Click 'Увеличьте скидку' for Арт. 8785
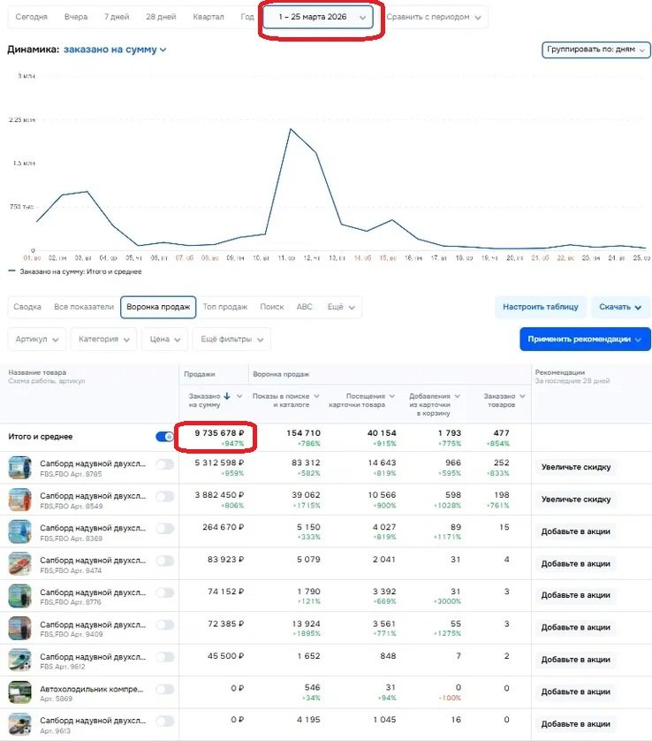The height and width of the screenshot is (741, 652). click(x=575, y=468)
